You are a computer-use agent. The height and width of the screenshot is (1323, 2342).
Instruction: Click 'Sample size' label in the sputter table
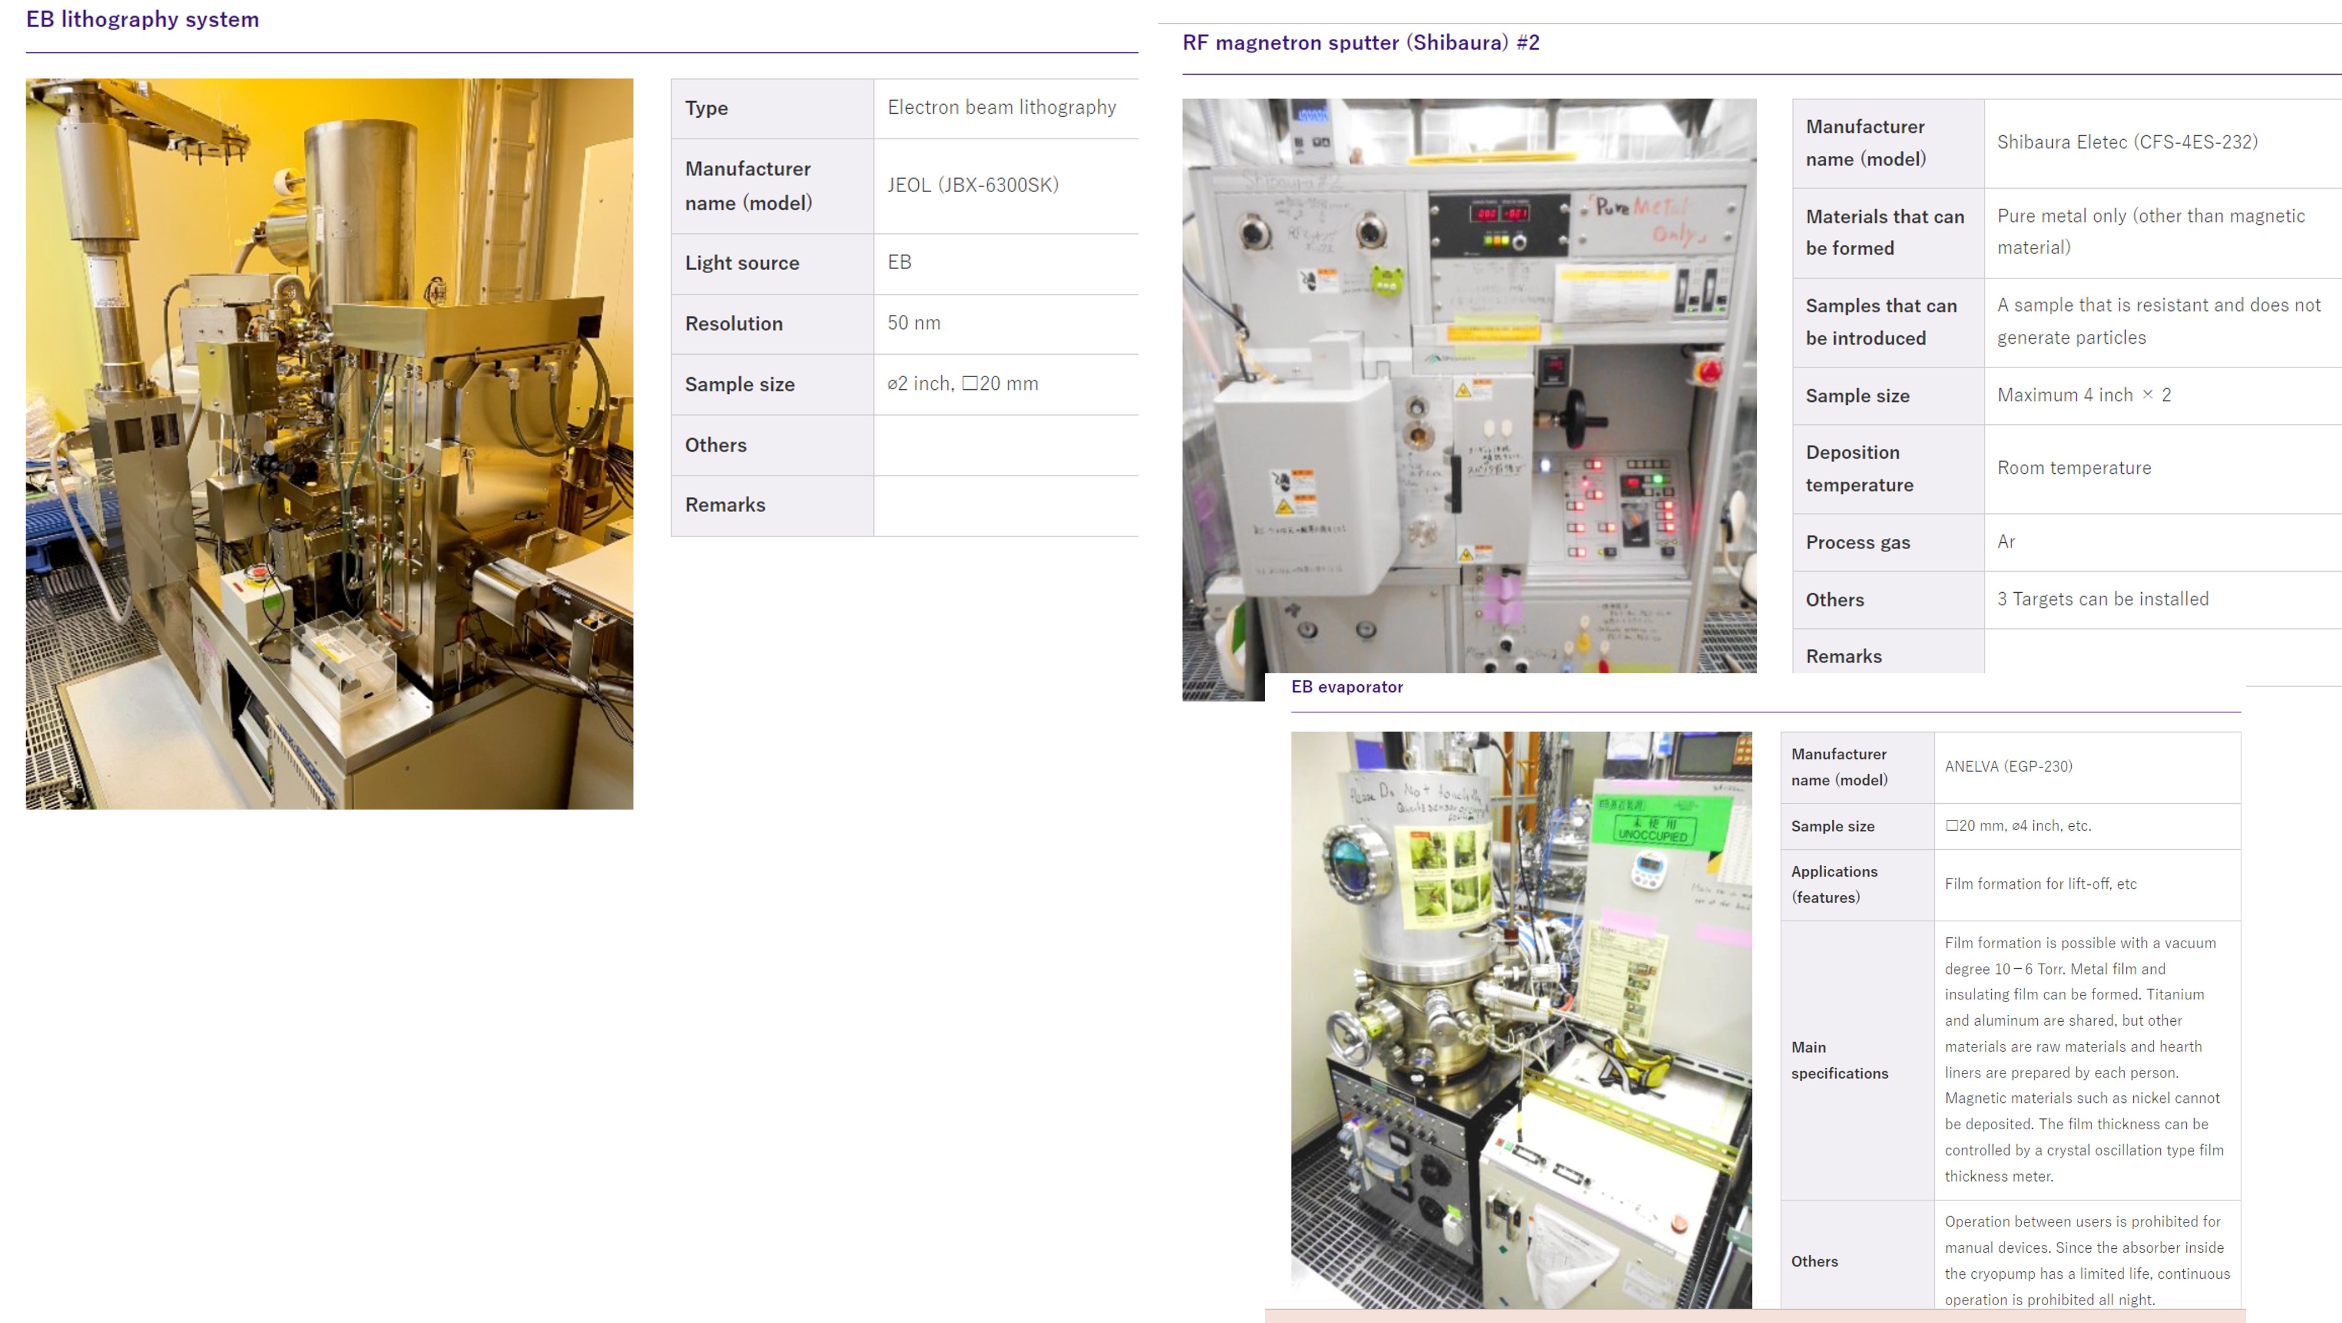(1857, 396)
